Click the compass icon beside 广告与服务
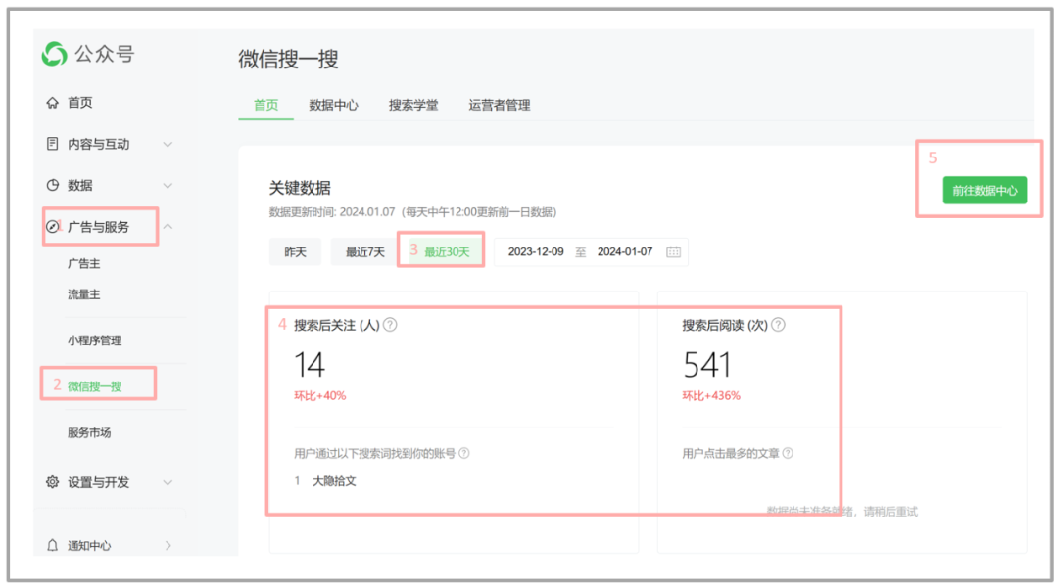 tap(51, 226)
